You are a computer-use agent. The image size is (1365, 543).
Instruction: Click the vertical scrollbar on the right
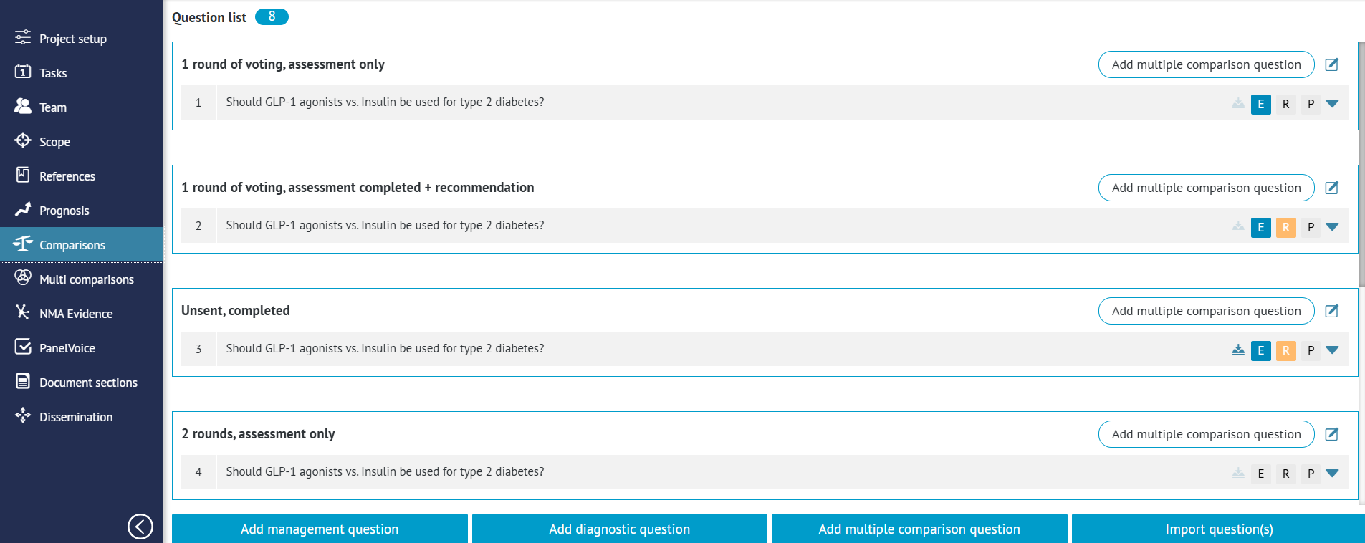1361,165
